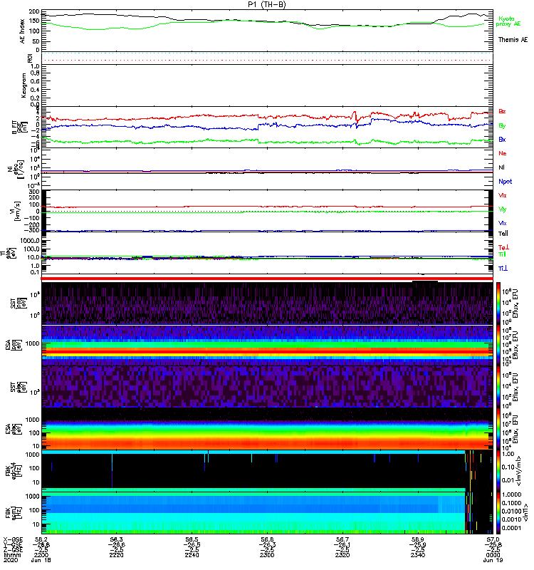Image resolution: width=534 pixels, height=570 pixels.
Task: Click the 2340 time tick label
Action: click(418, 555)
